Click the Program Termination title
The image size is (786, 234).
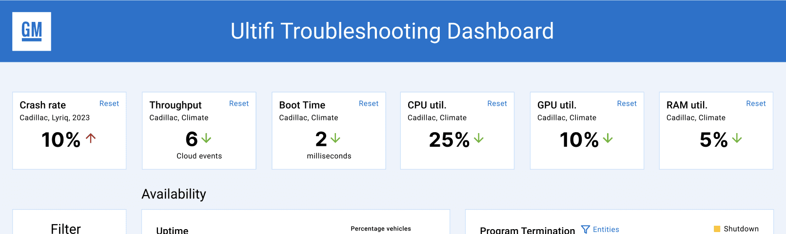point(528,230)
